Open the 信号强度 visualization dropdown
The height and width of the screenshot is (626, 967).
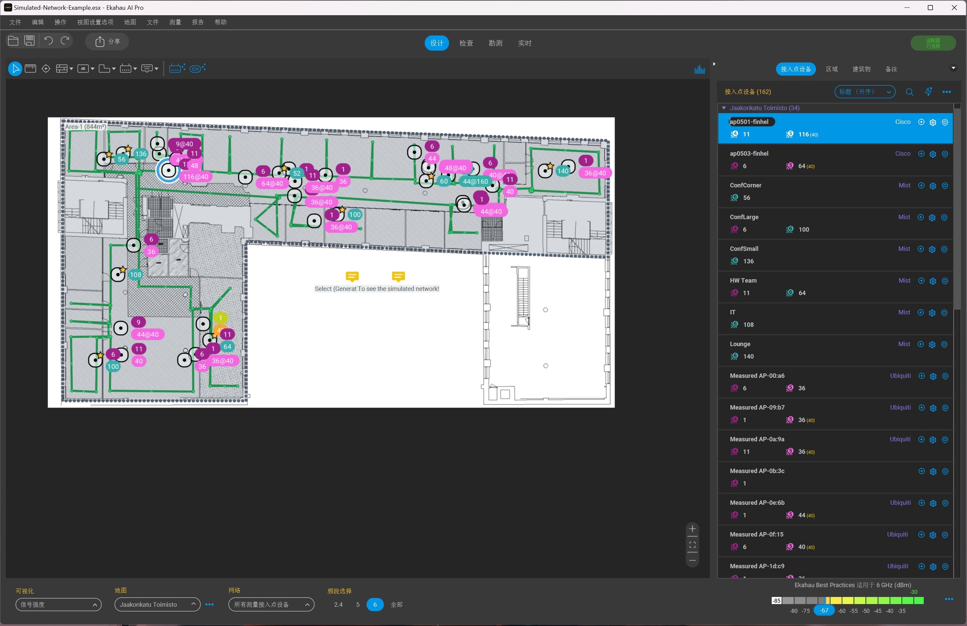tap(58, 604)
